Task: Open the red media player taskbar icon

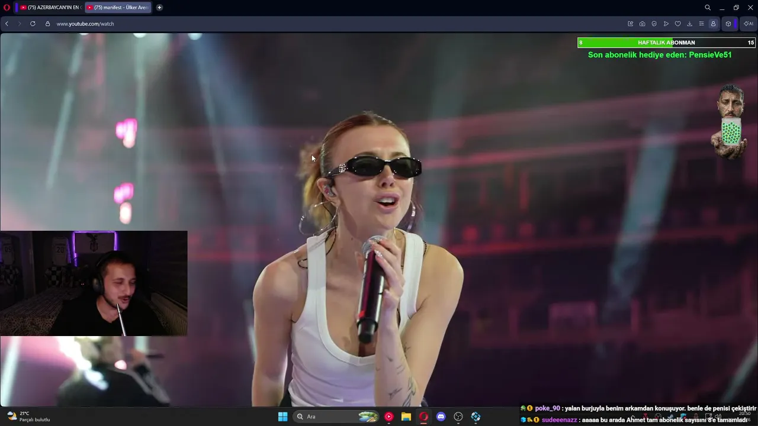Action: tap(388, 417)
